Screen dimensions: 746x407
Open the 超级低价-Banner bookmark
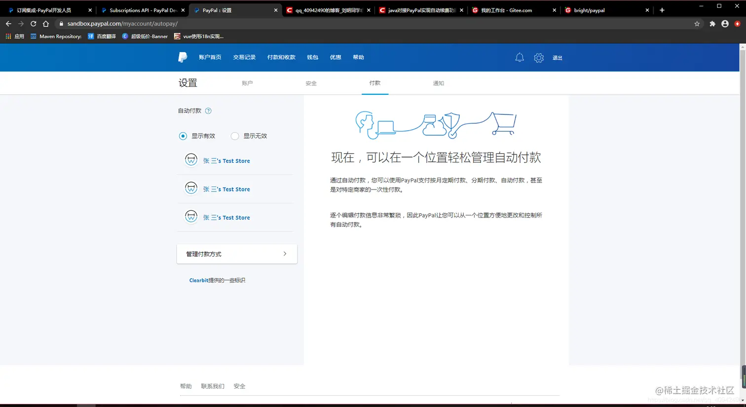point(145,36)
